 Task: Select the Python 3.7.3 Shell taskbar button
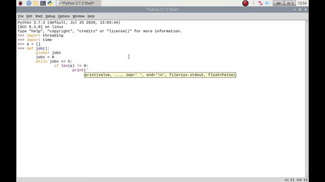[78, 3]
